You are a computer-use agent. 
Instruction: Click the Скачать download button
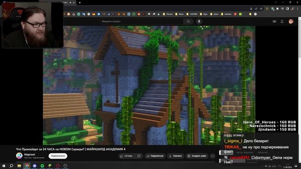[175, 156]
